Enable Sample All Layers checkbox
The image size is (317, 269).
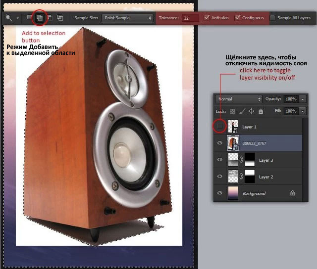[x=272, y=18]
